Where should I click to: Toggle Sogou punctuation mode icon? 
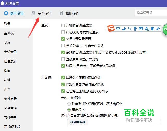(129, 29)
